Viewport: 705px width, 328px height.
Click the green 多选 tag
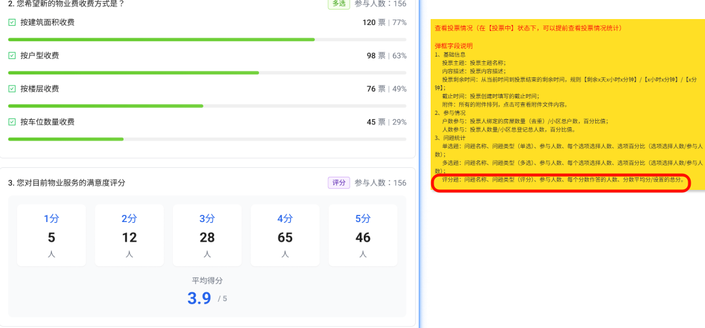point(338,4)
